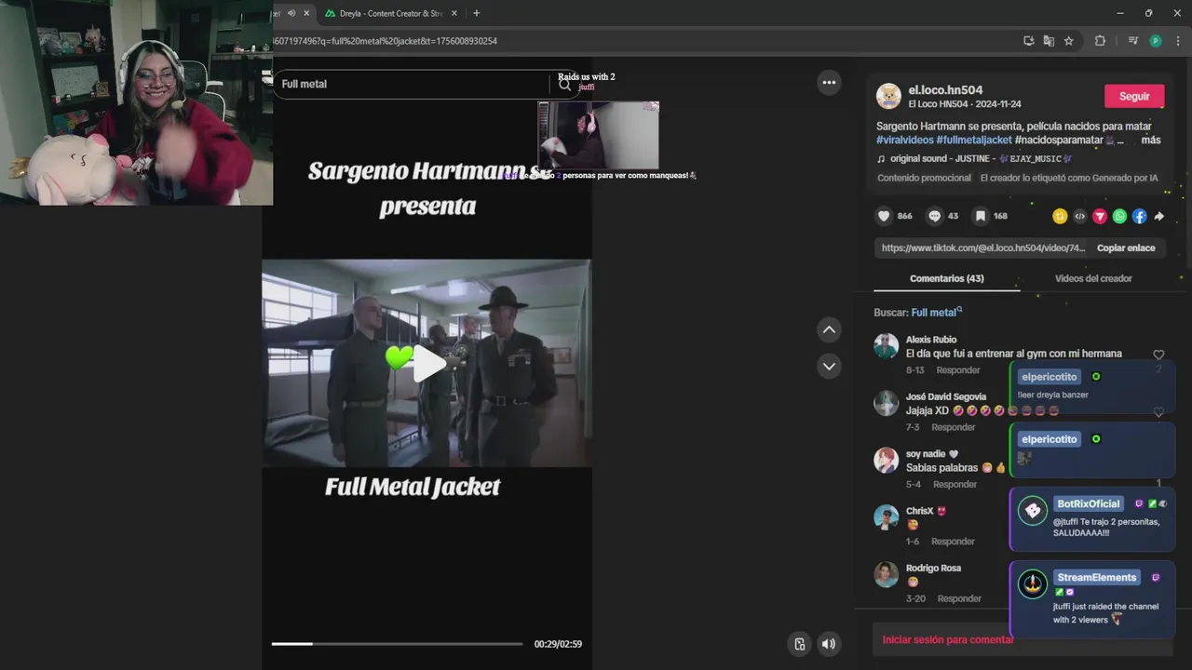Open media control icon in toolbar
This screenshot has width=1192, height=670.
point(1132,41)
